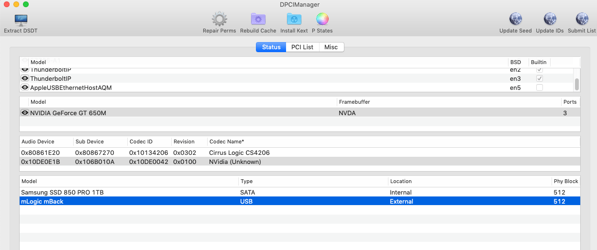Image resolution: width=597 pixels, height=250 pixels.
Task: Click the NVDA framebuffer value
Action: point(347,113)
